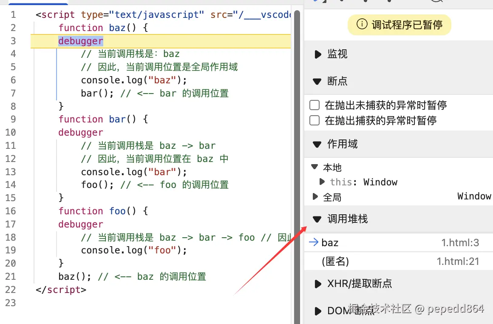Collapse the 作用域 section

coord(317,145)
